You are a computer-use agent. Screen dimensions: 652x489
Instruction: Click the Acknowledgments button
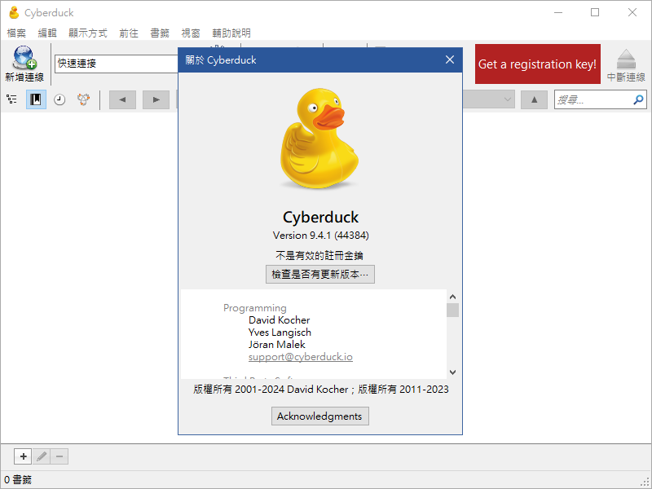(319, 416)
